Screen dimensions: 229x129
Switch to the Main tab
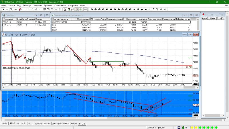[5, 124]
